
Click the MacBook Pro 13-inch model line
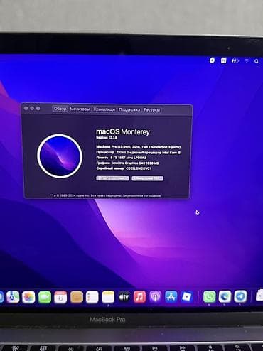pyautogui.click(x=139, y=147)
